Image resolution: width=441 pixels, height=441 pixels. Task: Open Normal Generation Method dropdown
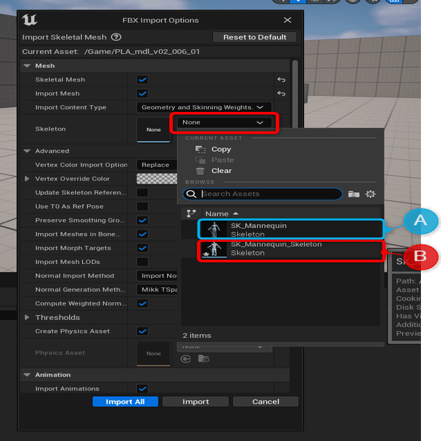157,290
